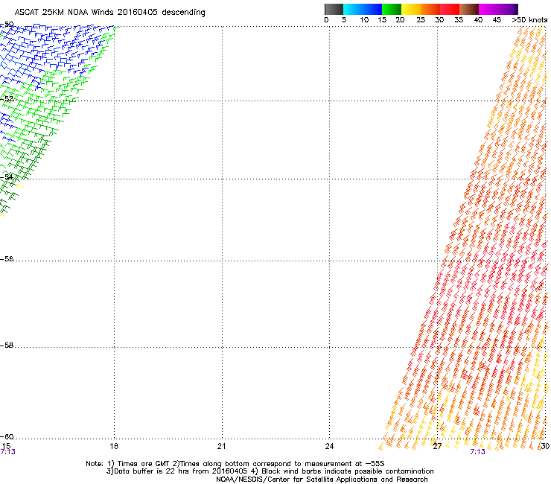The width and height of the screenshot is (551, 484).
Task: Select the "21" longitude axis label
Action: point(221,446)
